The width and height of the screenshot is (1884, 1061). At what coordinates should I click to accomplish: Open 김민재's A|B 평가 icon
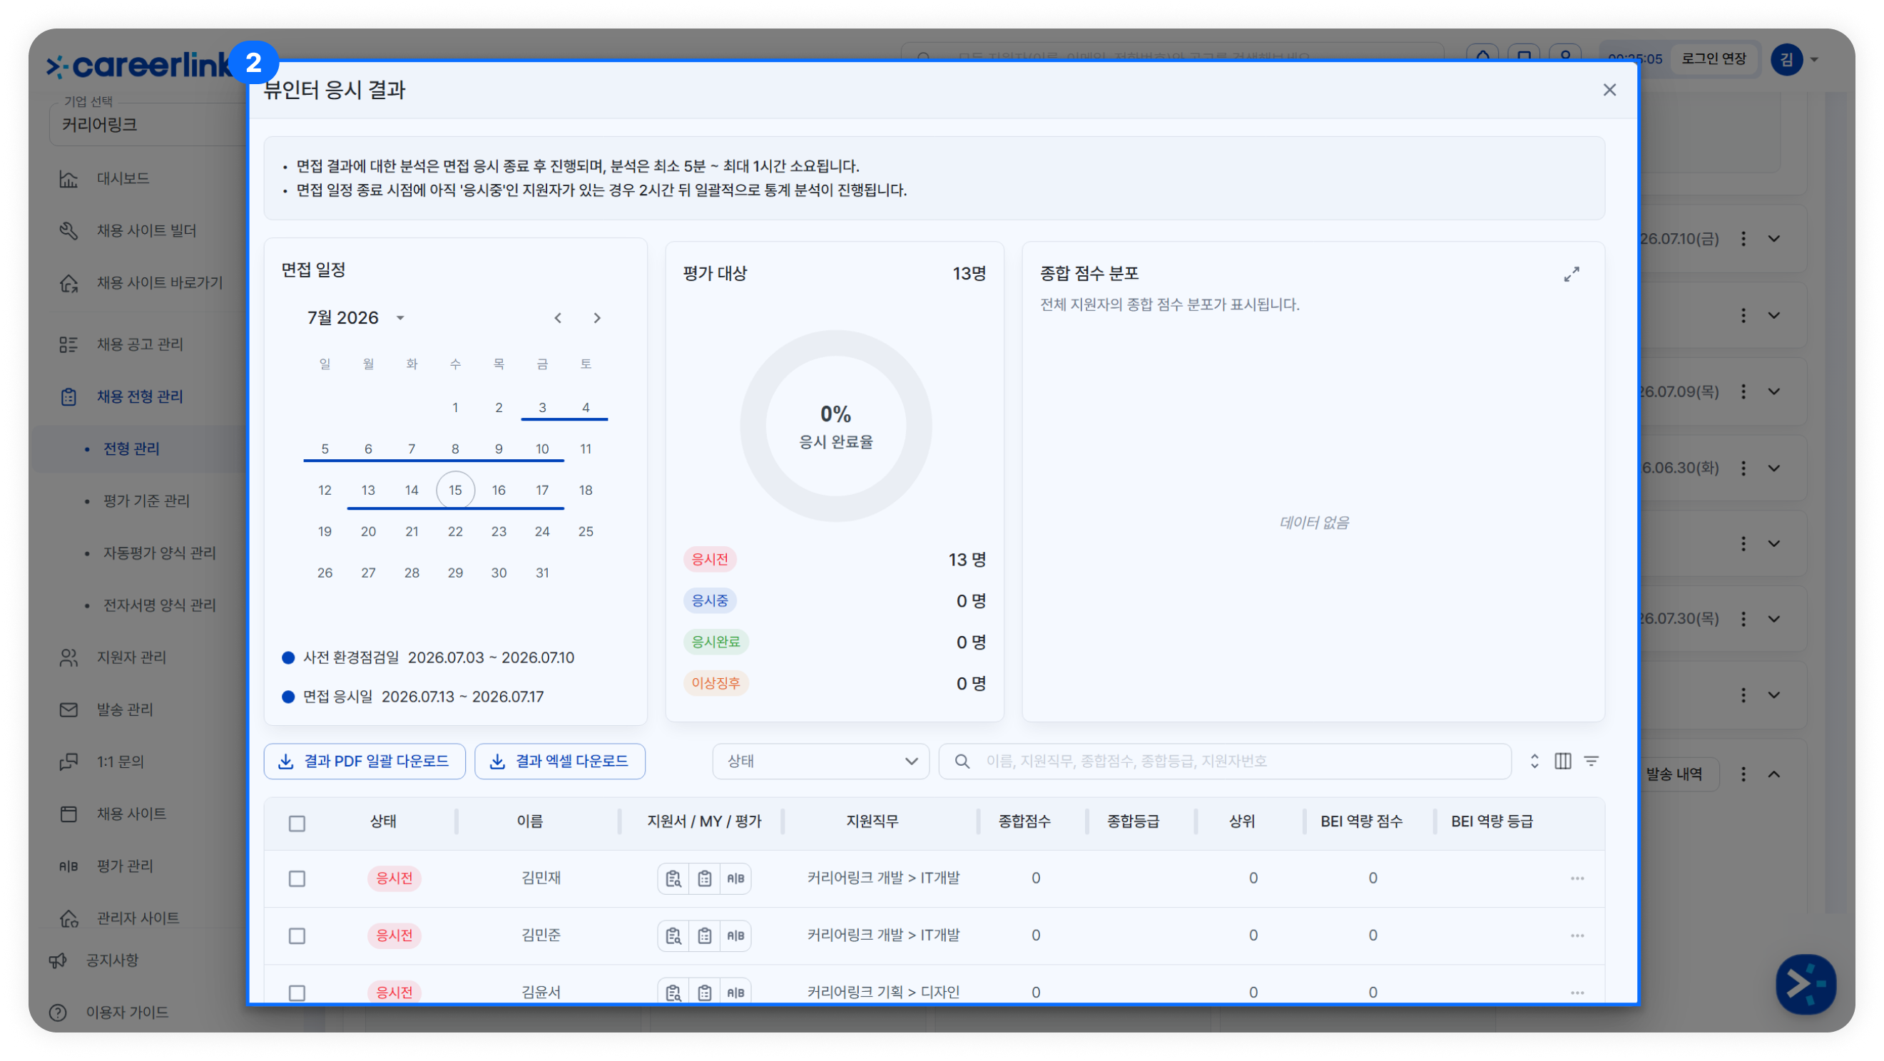pos(735,878)
